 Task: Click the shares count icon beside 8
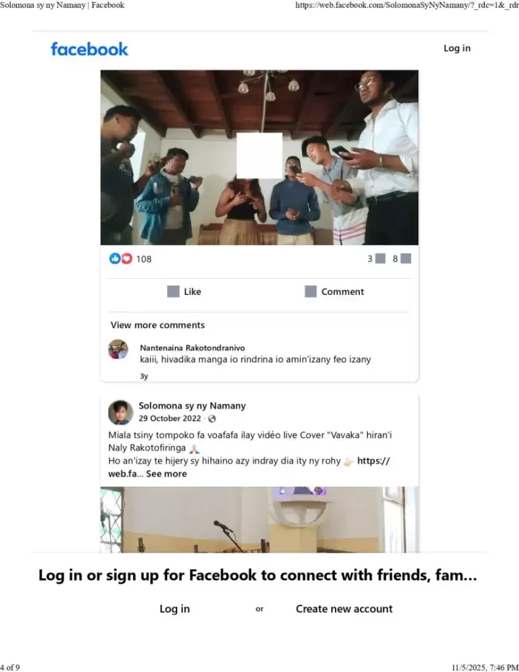tap(406, 259)
